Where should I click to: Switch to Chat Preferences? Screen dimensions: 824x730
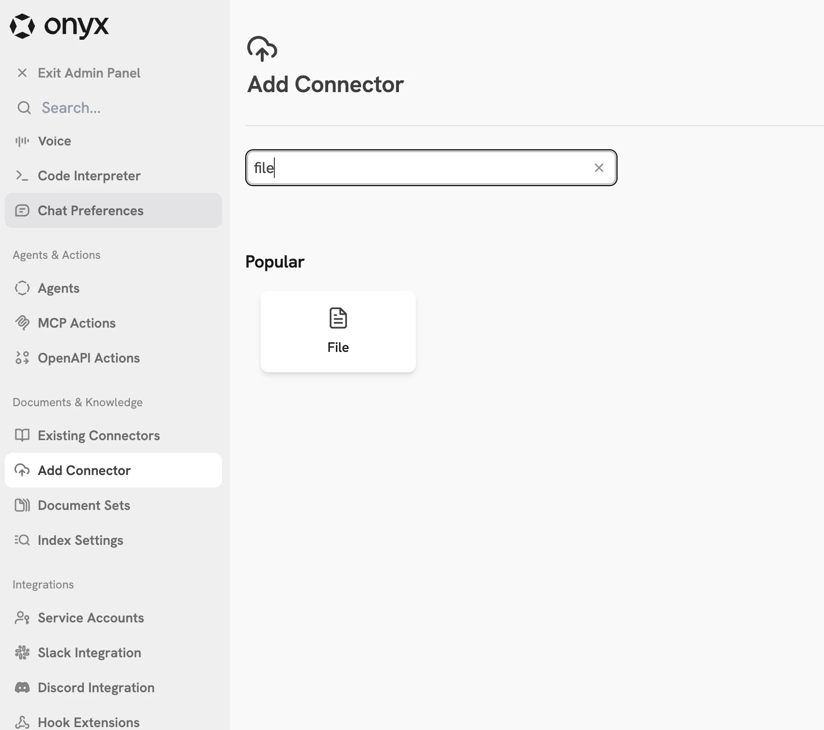click(x=90, y=210)
